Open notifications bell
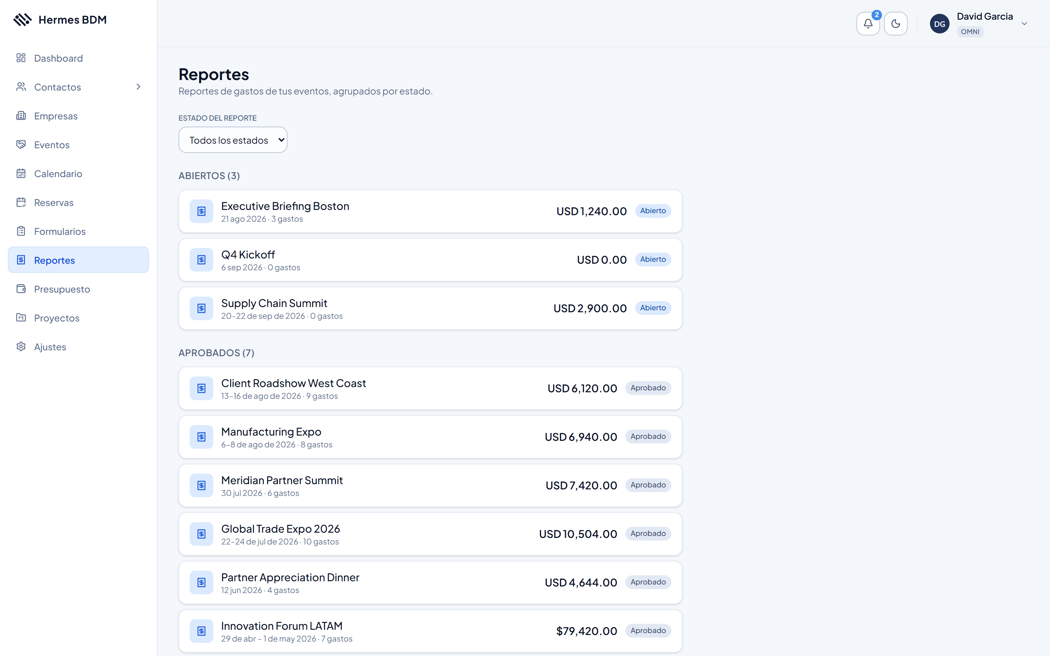 tap(868, 23)
